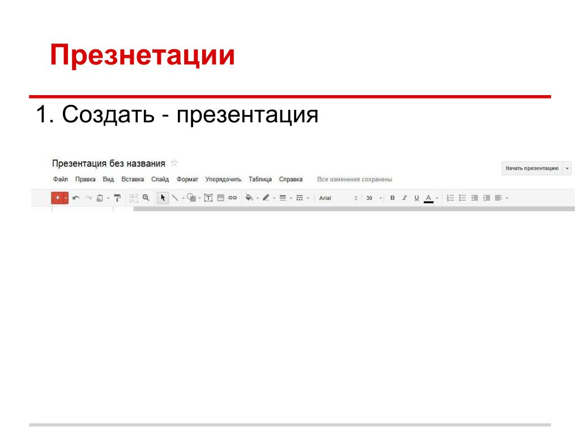Redo the last action
Image resolution: width=580 pixels, height=435 pixels.
[88, 198]
